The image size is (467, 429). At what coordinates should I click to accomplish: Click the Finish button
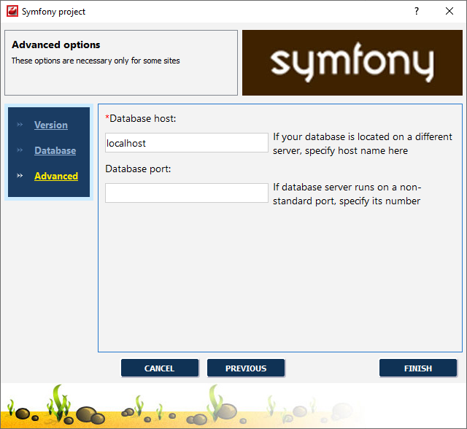418,368
